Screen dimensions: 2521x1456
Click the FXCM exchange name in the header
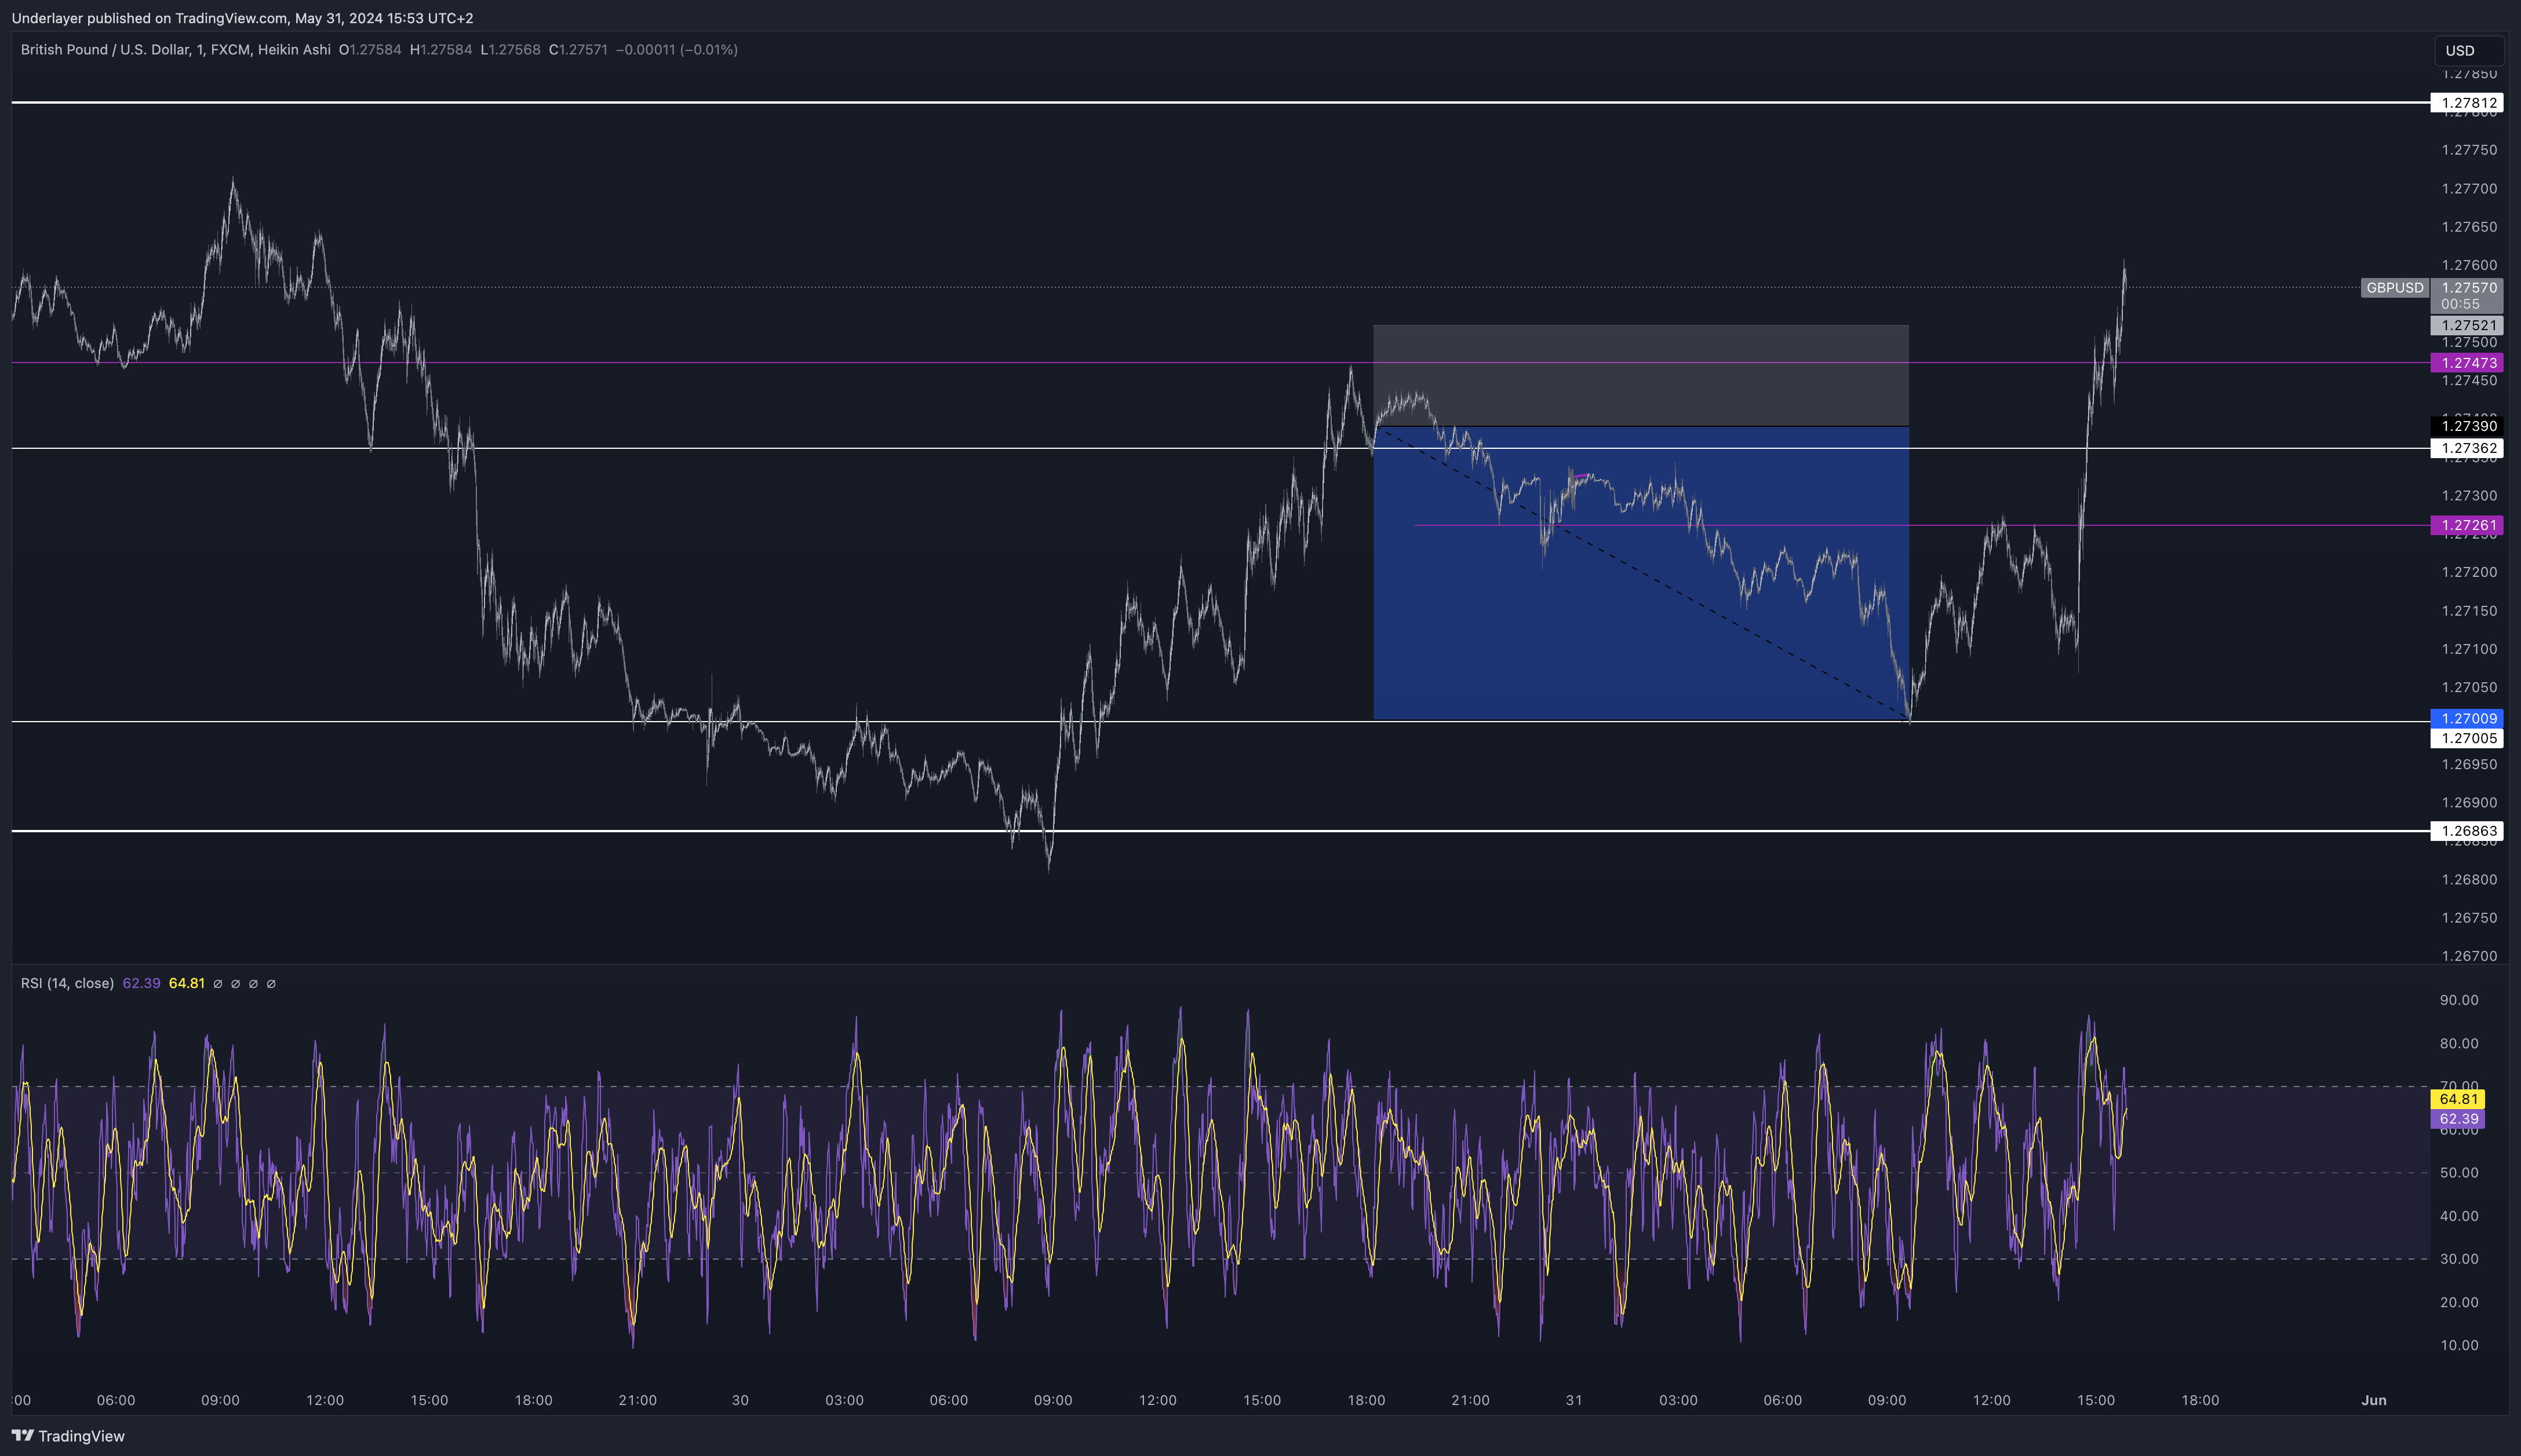(x=230, y=50)
